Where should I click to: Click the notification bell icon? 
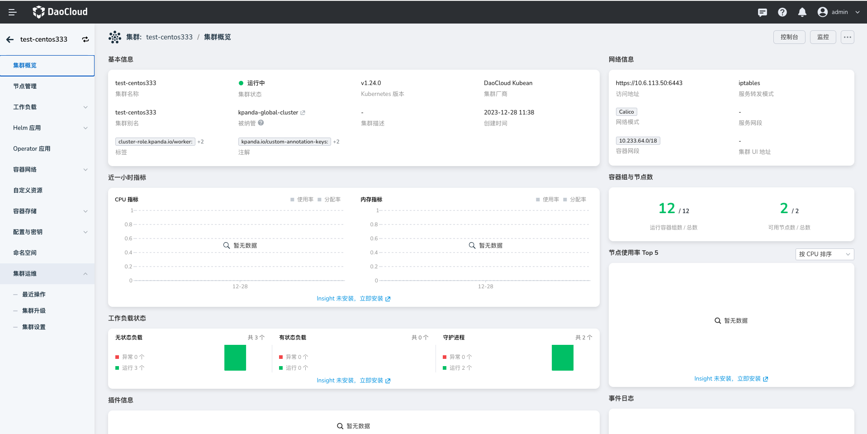[x=802, y=12]
